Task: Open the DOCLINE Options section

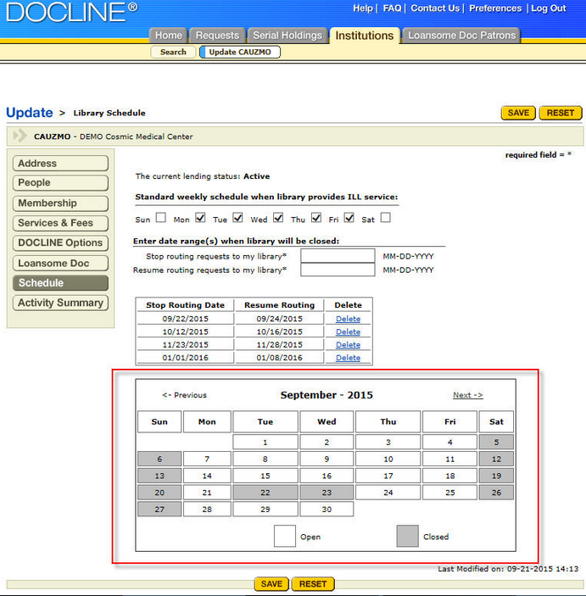Action: [x=60, y=242]
